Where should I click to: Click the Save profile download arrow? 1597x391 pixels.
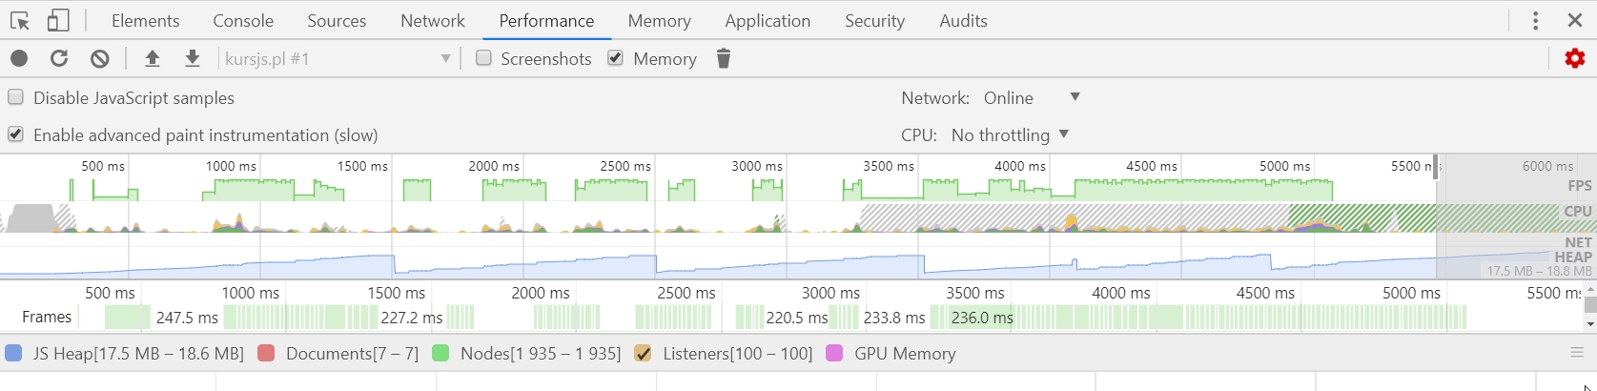pyautogui.click(x=192, y=58)
